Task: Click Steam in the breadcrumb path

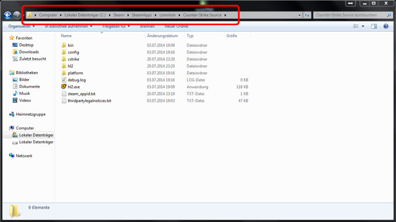Action: pyautogui.click(x=119, y=15)
